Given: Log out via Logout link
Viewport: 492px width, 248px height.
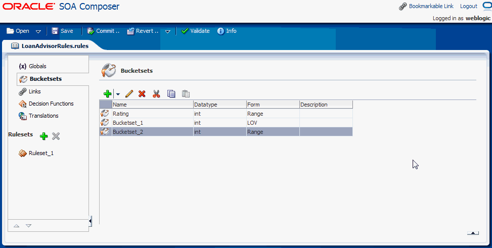Looking at the screenshot, I should pyautogui.click(x=468, y=6).
